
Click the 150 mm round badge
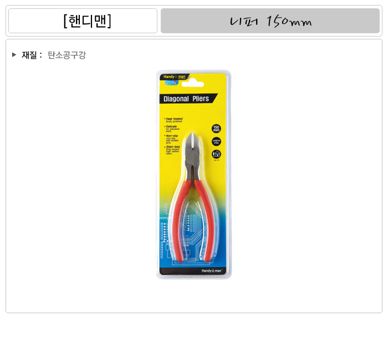tap(216, 129)
